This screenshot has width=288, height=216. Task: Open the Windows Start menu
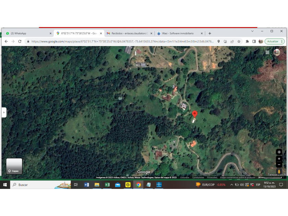point(5,185)
